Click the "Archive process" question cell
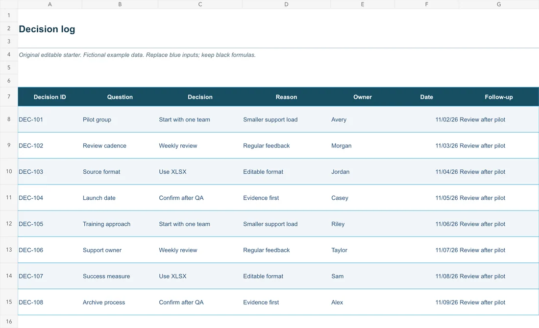The width and height of the screenshot is (539, 328). [120, 302]
